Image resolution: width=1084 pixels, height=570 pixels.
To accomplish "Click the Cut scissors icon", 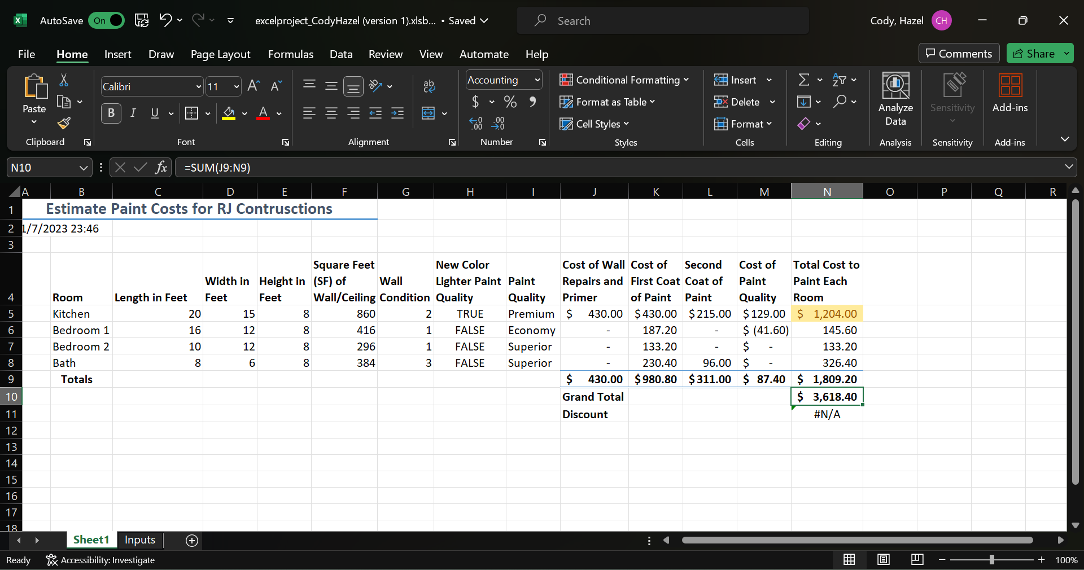I will (x=64, y=80).
